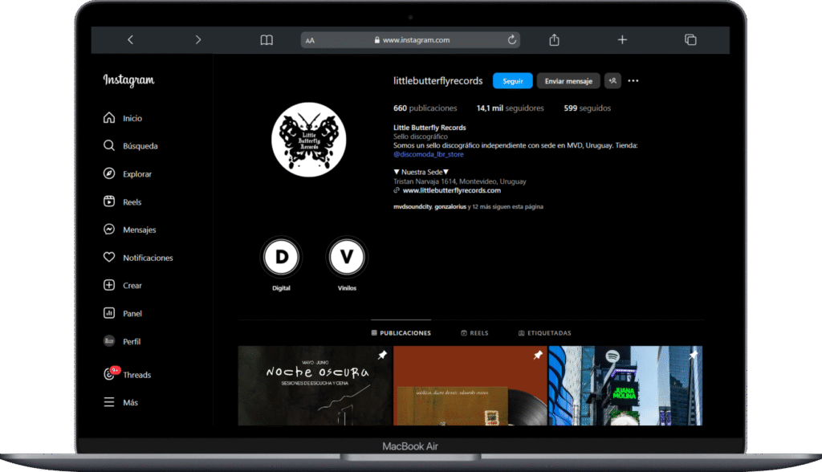Open Notificaciones with the heart icon
The image size is (822, 472).
pos(109,258)
